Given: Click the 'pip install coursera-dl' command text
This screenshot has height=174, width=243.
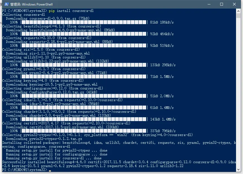Looking at the screenshot, I should click(x=71, y=11).
